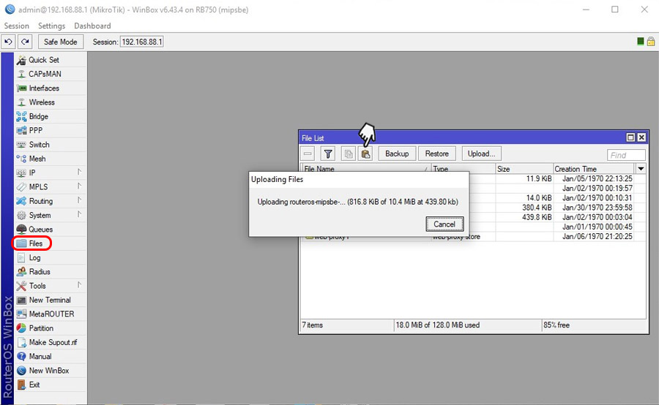Viewport: 659px width, 405px height.
Task: Open the Manual
Action: [50, 356]
